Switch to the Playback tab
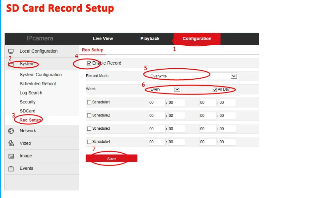This screenshot has width=315, height=198. (150, 38)
